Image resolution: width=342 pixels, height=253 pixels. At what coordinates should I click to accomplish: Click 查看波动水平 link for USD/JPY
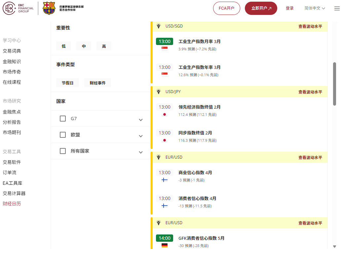click(x=310, y=92)
